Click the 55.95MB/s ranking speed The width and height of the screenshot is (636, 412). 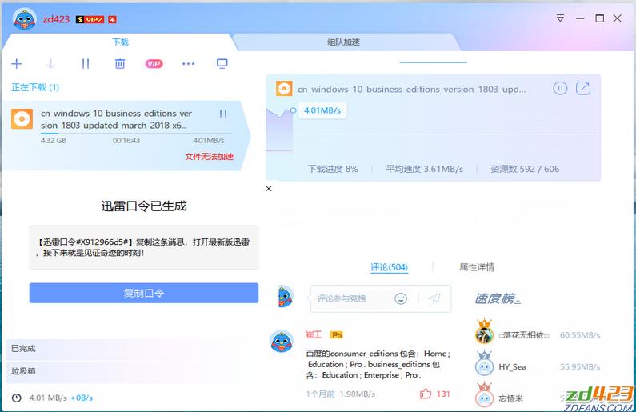(x=580, y=366)
